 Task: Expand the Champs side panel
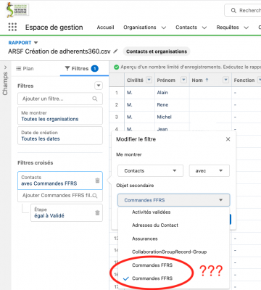click(x=5, y=67)
